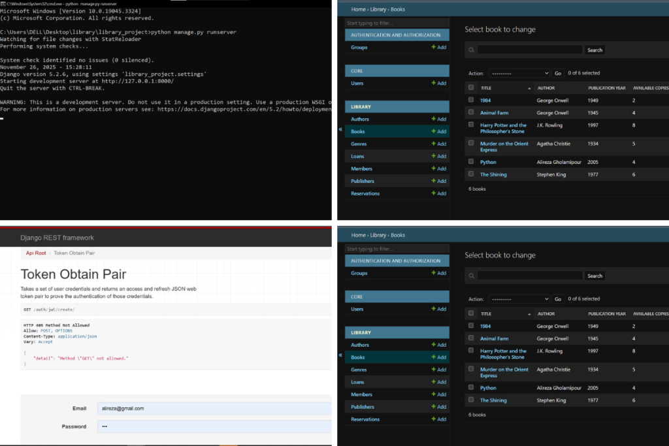Image resolution: width=669 pixels, height=446 pixels.
Task: Tick the 1984 row checkbox in upper admin panel
Action: pos(471,100)
